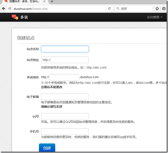Open the bookmarks list clipboard icon
Image resolution: width=168 pixels, height=153 pixels.
coord(164,9)
